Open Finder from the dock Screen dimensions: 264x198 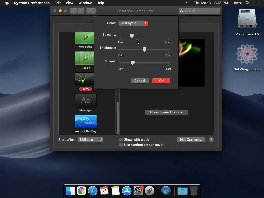click(70, 191)
